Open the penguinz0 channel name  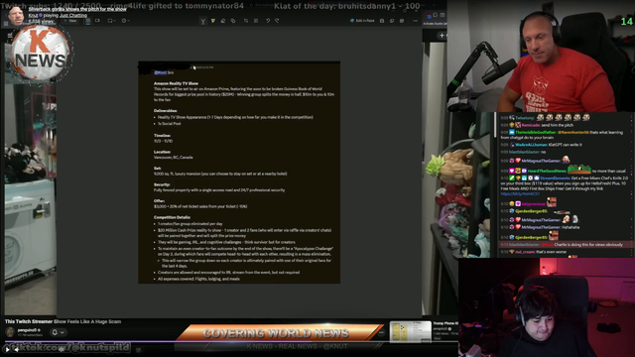click(27, 330)
